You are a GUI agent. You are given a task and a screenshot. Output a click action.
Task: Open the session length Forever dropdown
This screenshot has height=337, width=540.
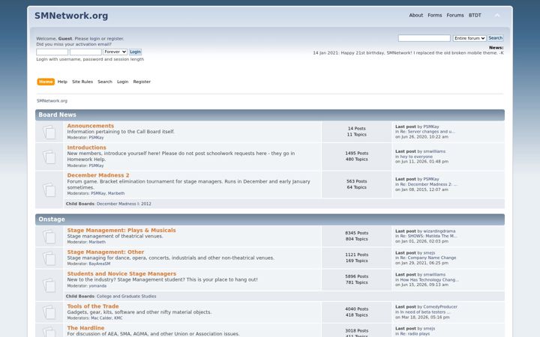click(x=115, y=52)
